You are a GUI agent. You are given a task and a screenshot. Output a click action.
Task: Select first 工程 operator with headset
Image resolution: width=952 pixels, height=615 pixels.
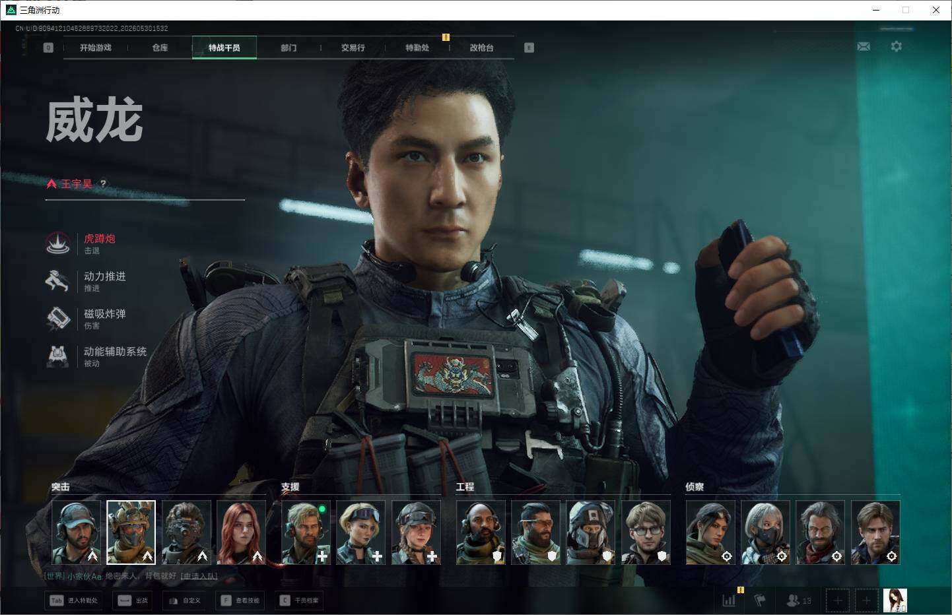481,533
